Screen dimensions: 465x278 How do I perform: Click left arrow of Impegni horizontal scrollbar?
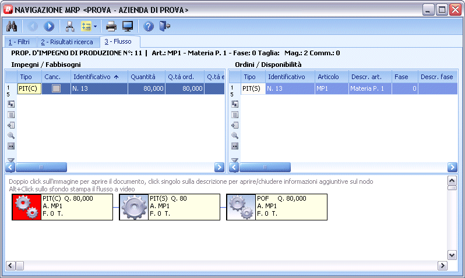(10, 167)
